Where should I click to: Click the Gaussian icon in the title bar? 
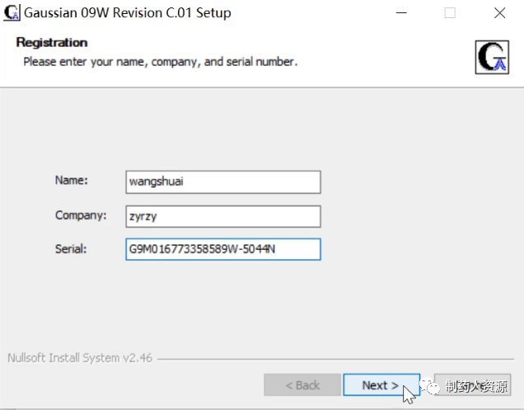12,13
